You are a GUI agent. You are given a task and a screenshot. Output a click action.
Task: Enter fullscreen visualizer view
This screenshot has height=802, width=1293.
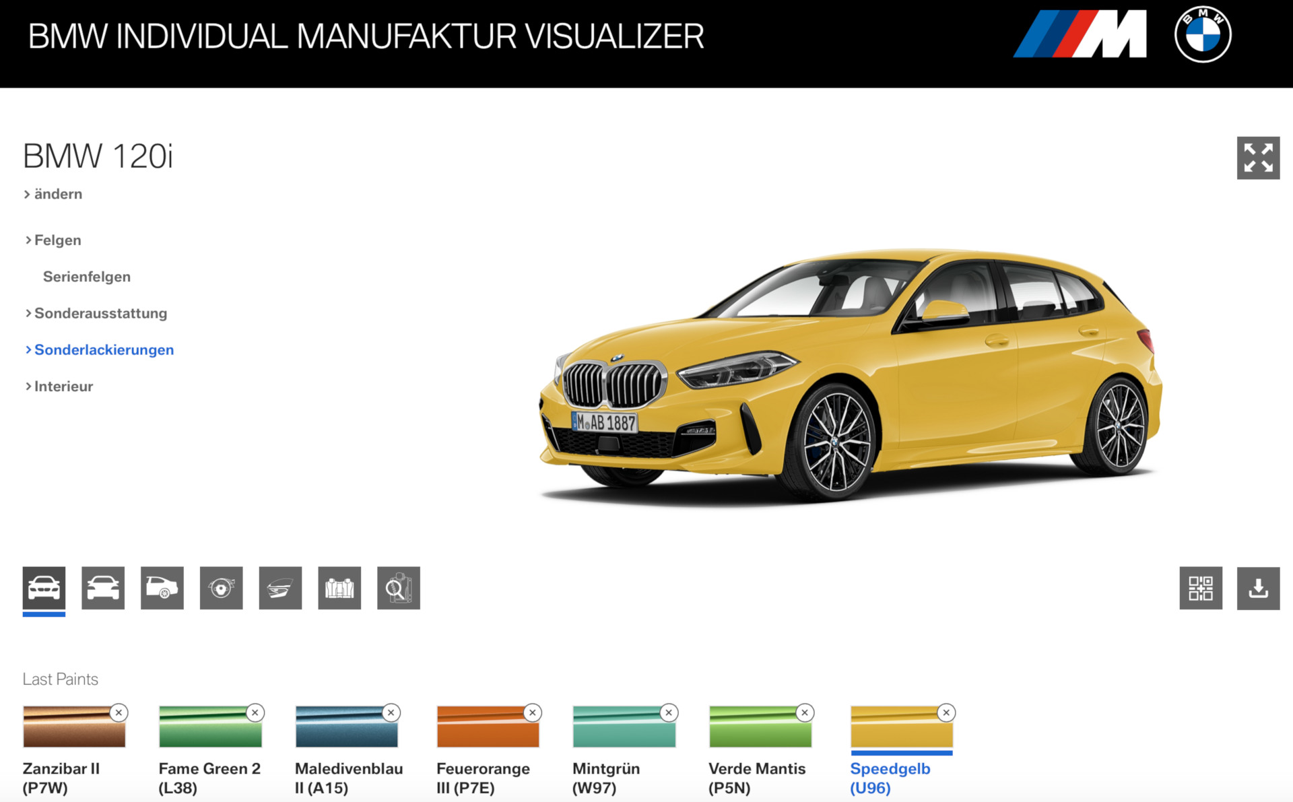1258,158
